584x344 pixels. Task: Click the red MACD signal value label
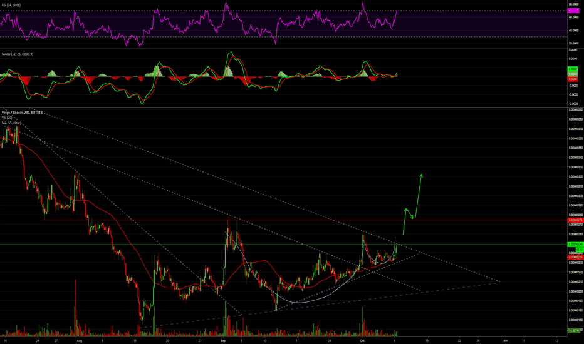[x=573, y=79]
